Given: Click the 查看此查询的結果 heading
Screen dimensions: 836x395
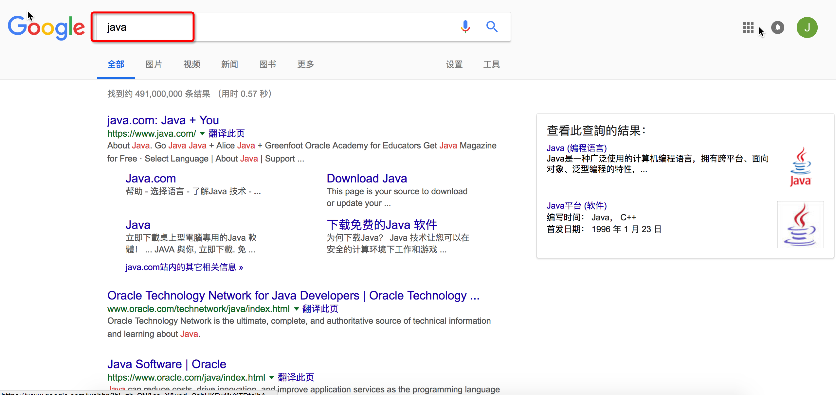Looking at the screenshot, I should pyautogui.click(x=596, y=130).
